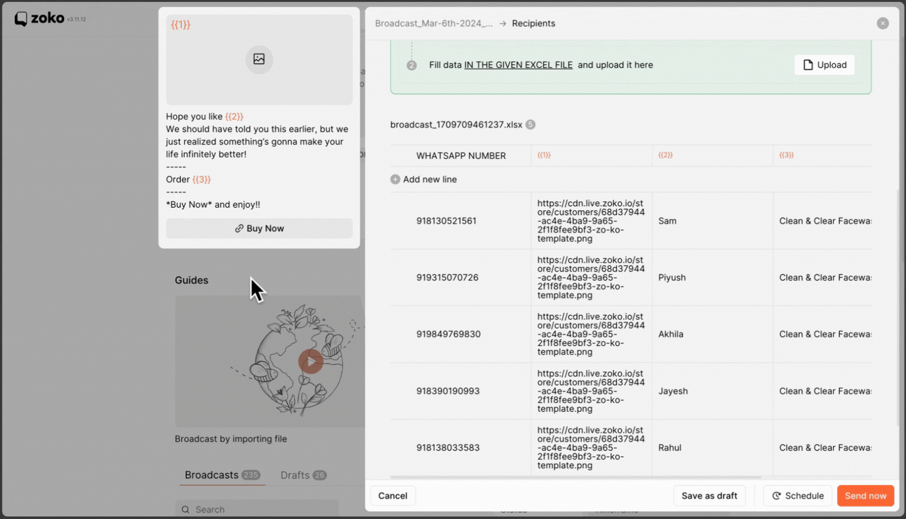Click the Add new line label
This screenshot has width=906, height=519.
(x=430, y=179)
